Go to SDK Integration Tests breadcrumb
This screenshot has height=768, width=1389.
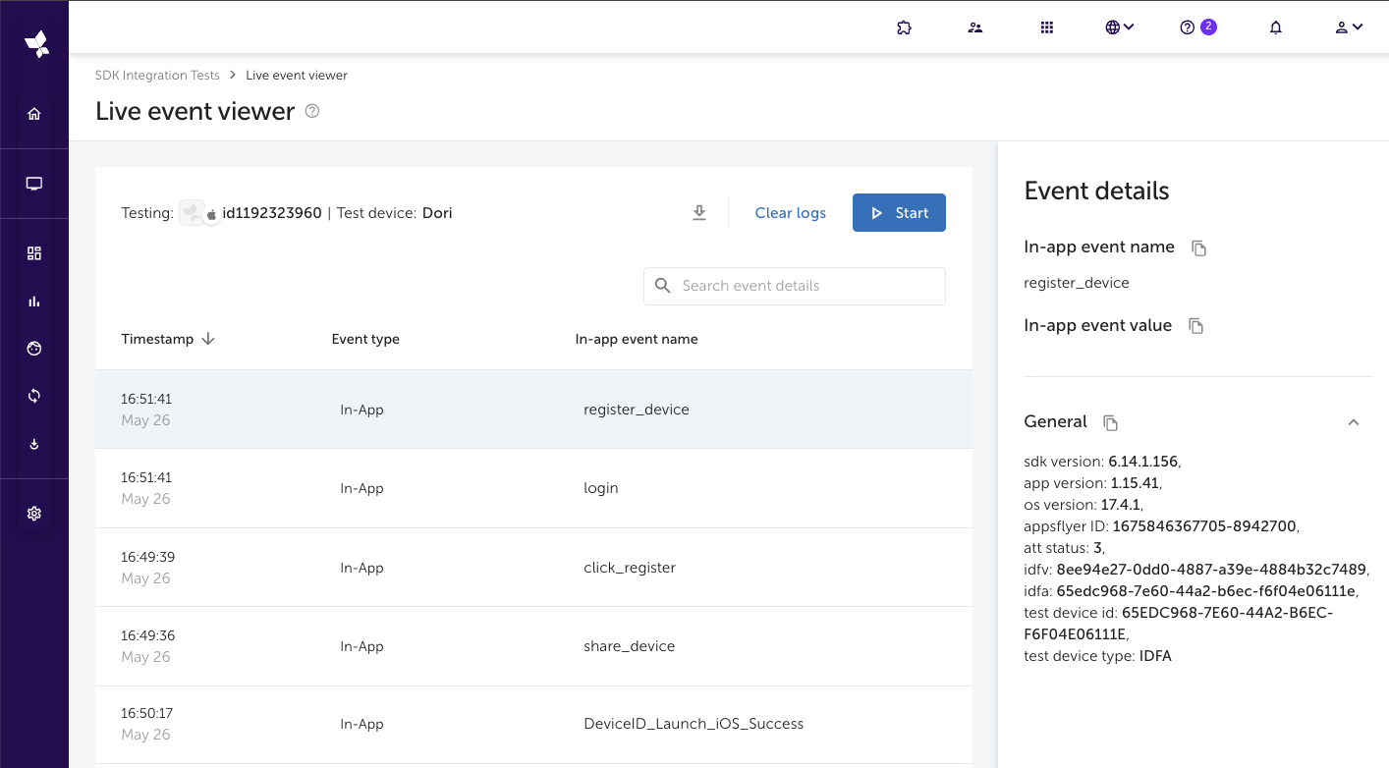pyautogui.click(x=157, y=76)
